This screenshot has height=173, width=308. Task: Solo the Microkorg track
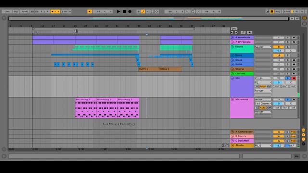pos(288,99)
